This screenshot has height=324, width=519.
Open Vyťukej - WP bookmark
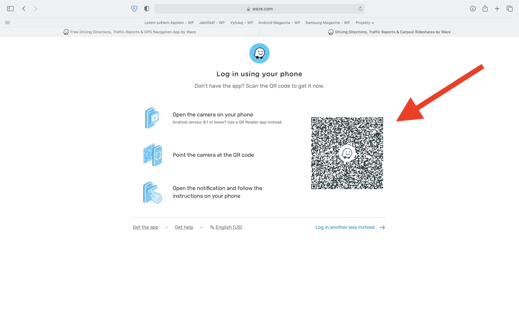(242, 23)
